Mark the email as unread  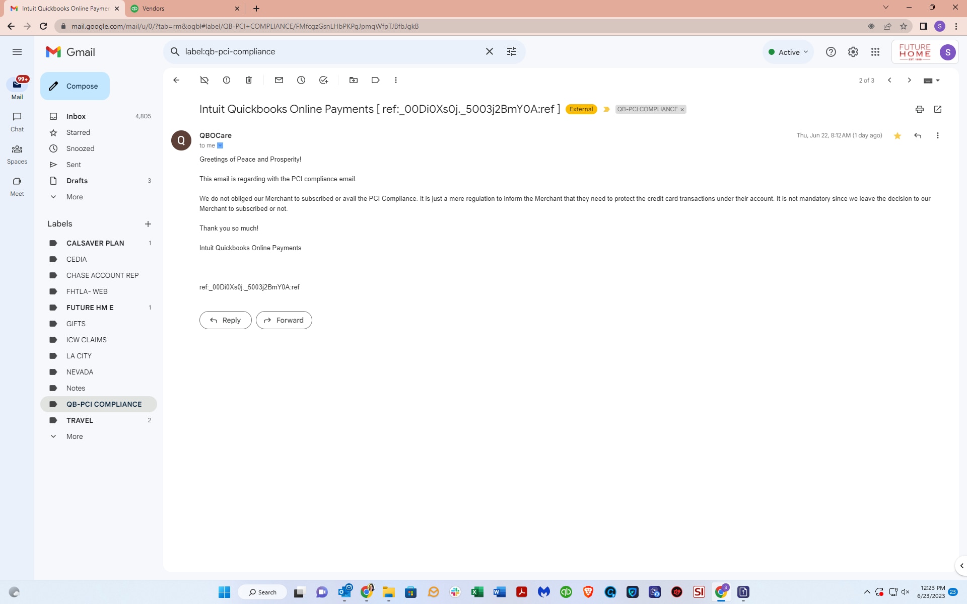(x=279, y=80)
